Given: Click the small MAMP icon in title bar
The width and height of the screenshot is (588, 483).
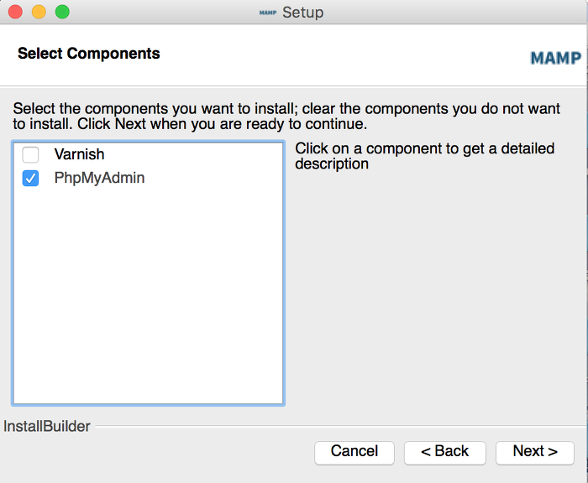Looking at the screenshot, I should point(268,13).
